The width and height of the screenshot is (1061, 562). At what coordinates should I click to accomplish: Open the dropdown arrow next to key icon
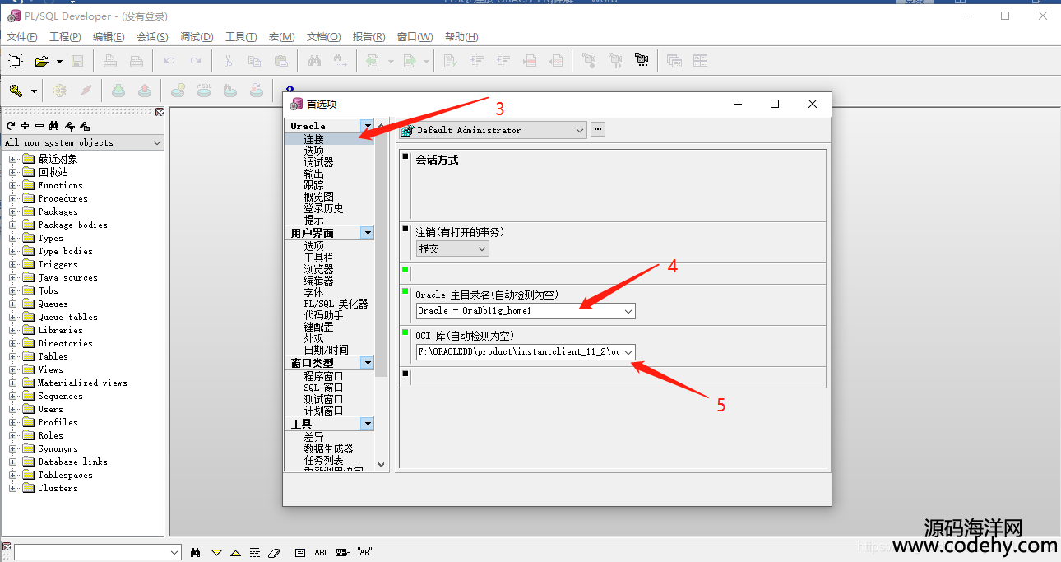[x=34, y=91]
